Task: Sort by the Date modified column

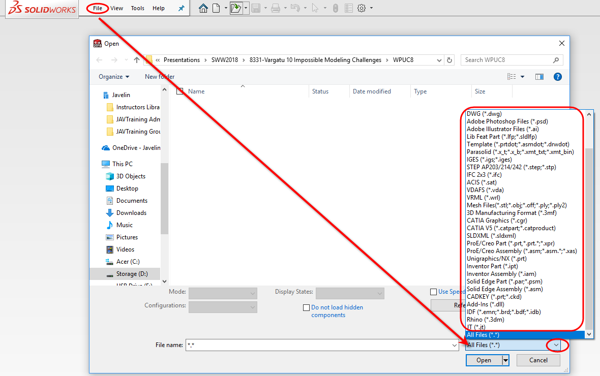Action: 372,91
